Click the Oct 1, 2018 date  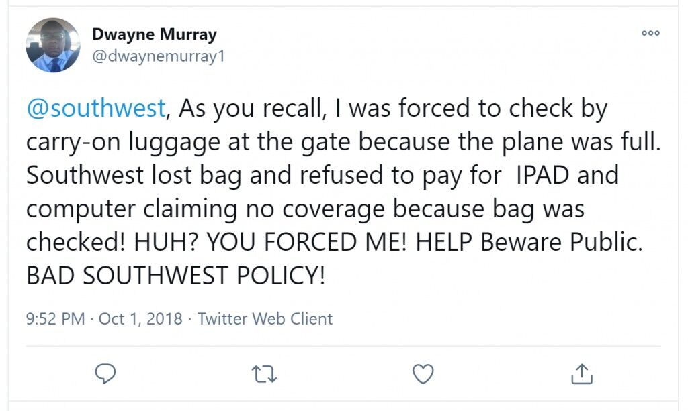pyautogui.click(x=140, y=318)
